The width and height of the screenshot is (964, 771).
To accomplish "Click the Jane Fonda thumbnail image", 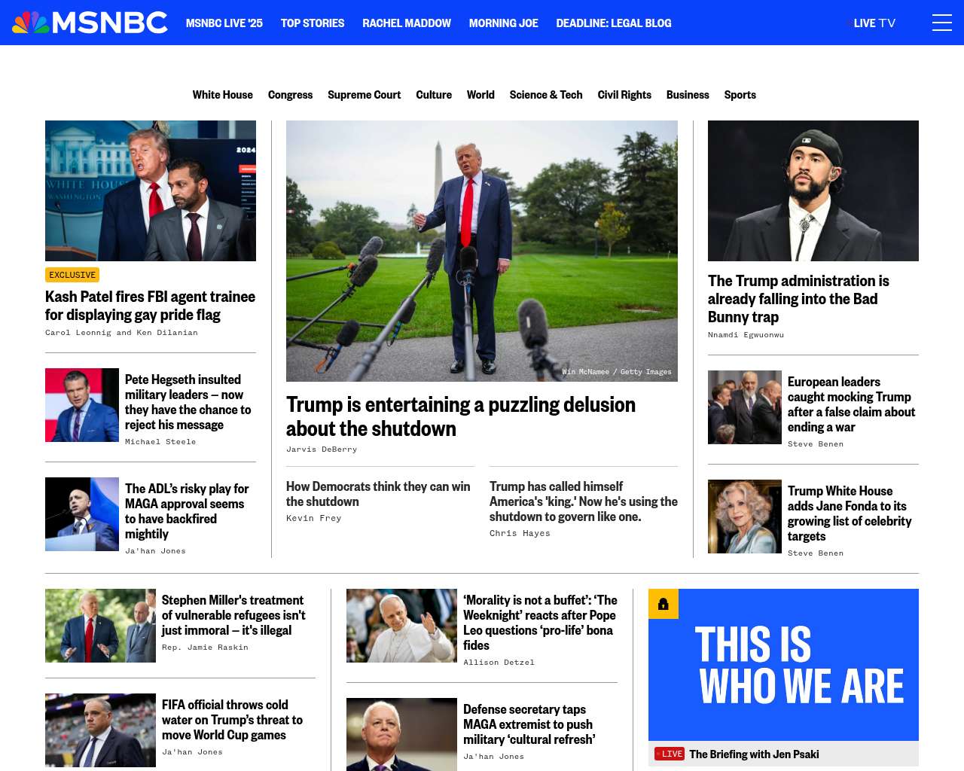I will [745, 517].
